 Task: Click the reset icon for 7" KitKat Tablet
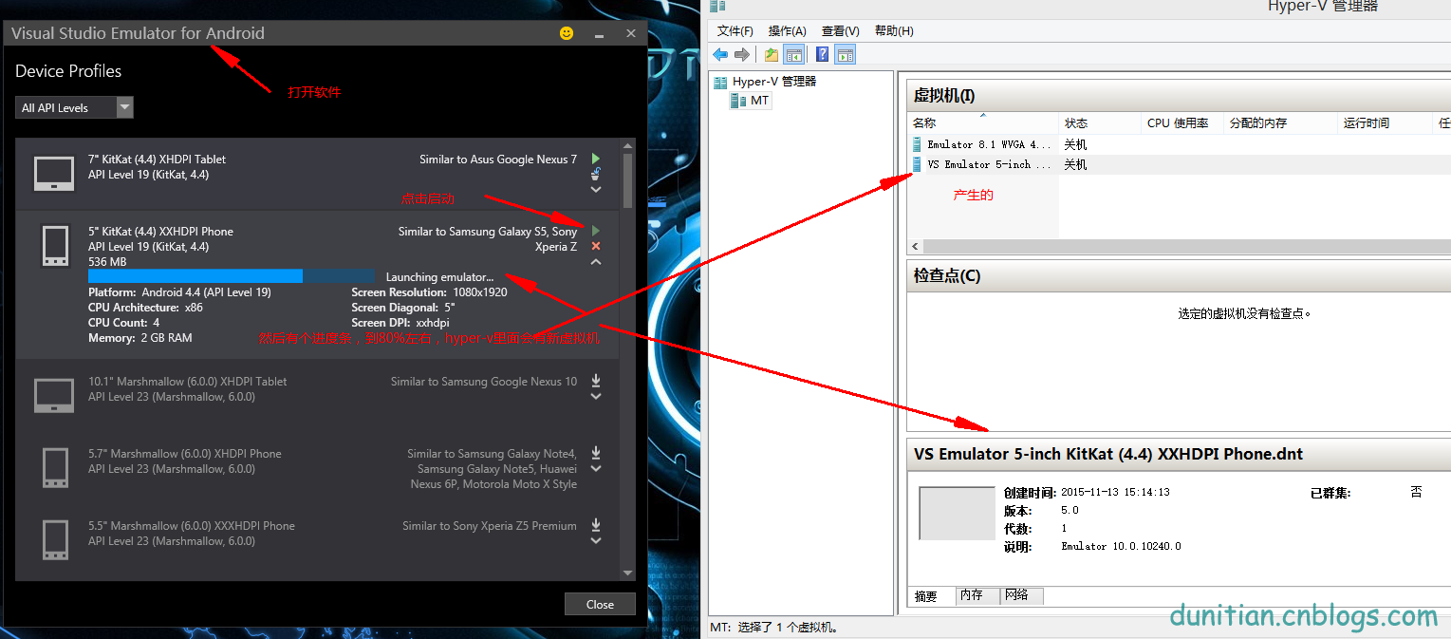tap(595, 174)
